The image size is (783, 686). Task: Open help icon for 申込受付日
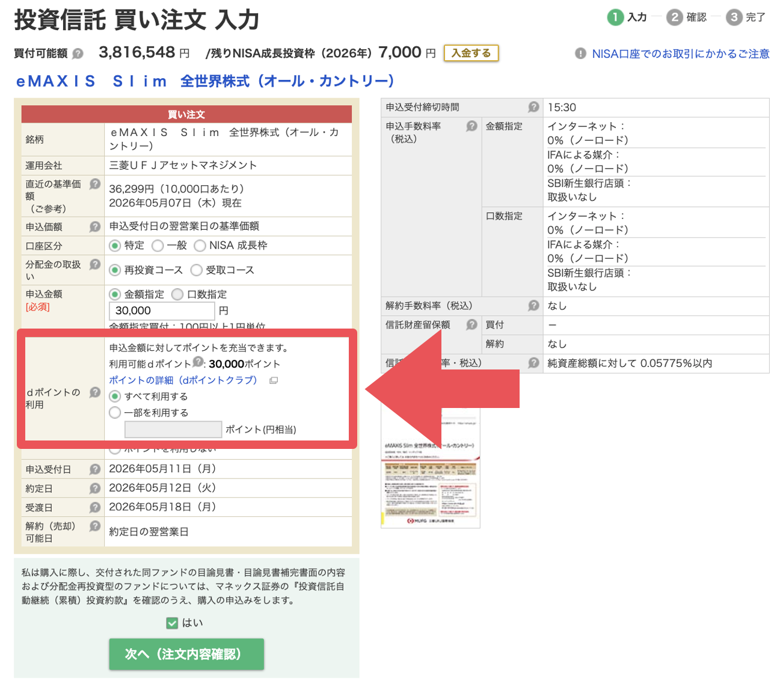pyautogui.click(x=94, y=469)
